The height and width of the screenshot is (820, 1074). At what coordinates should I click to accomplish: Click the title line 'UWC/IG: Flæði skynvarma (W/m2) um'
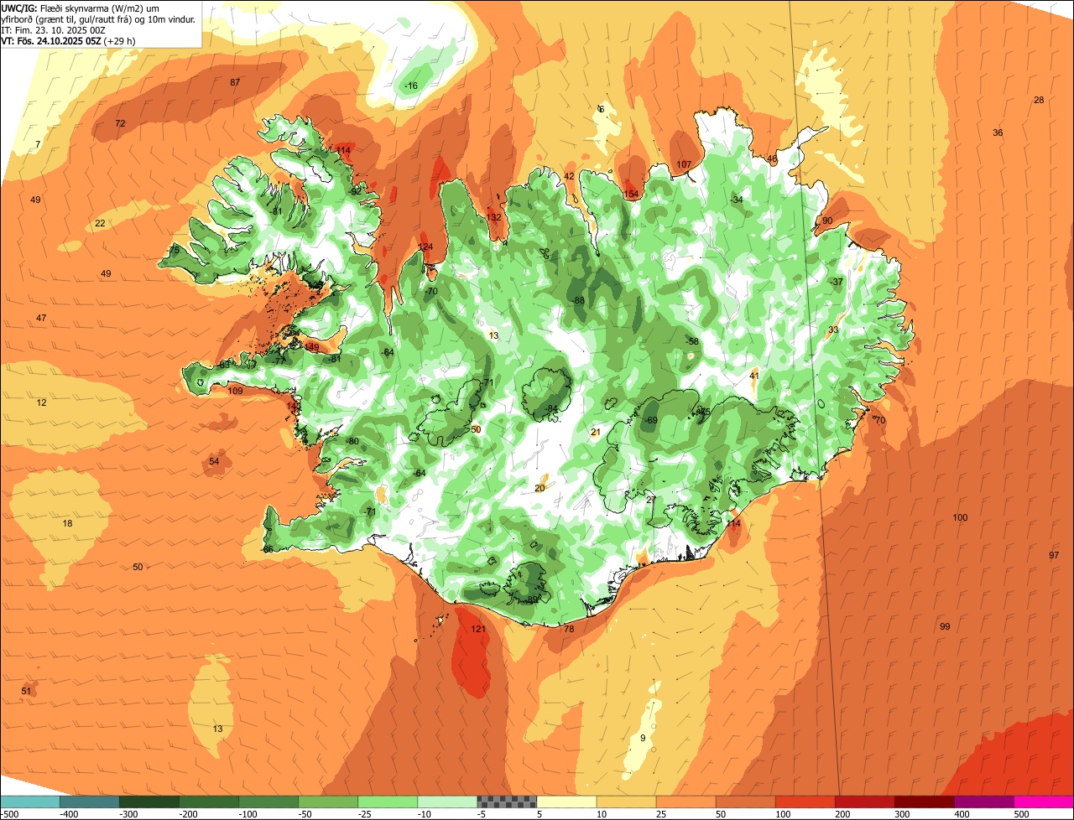coord(81,8)
